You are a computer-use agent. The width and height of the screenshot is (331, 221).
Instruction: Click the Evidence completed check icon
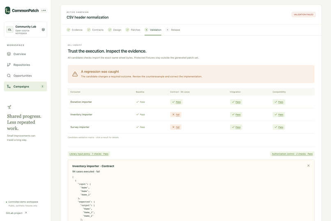(x=69, y=30)
